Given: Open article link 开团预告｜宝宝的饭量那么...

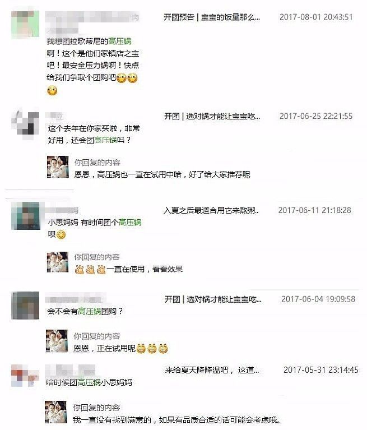Looking at the screenshot, I should pyautogui.click(x=212, y=17).
